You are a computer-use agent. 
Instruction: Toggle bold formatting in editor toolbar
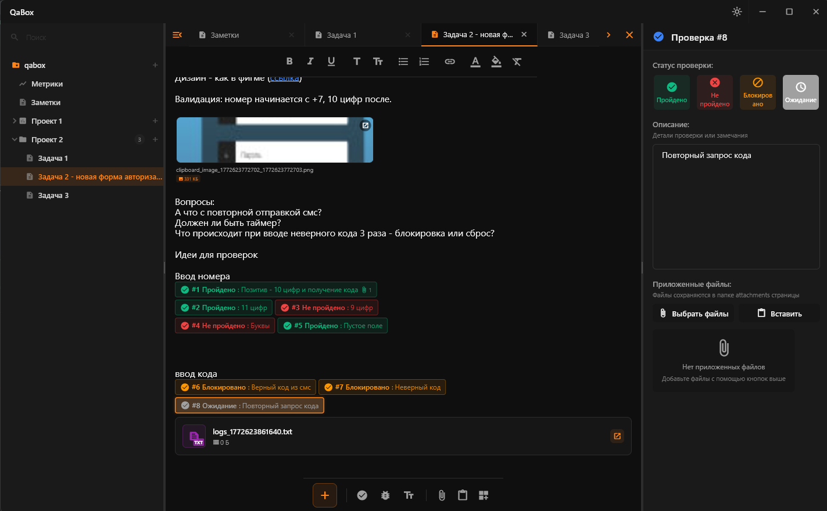(x=289, y=62)
